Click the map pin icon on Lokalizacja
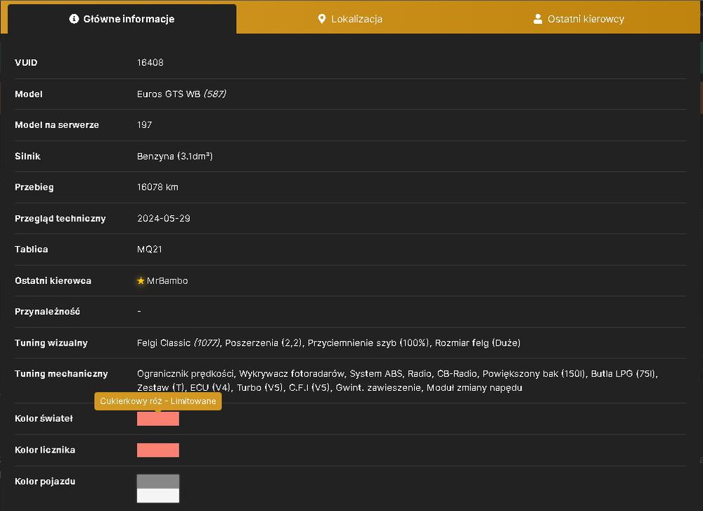Image resolution: width=703 pixels, height=511 pixels. (x=321, y=19)
